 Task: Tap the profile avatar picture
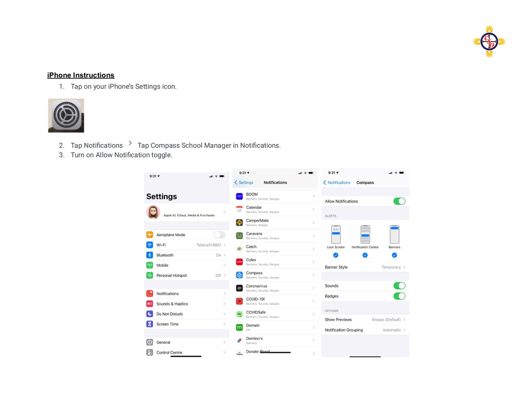click(153, 212)
